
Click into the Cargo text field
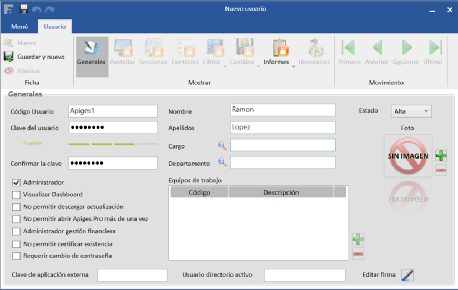[283, 145]
